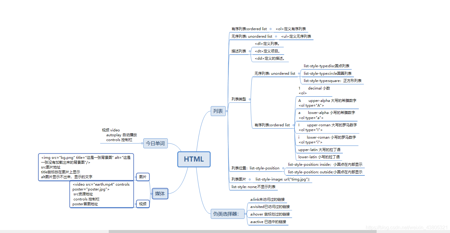Click a:active 已选中的链接 node
The height and width of the screenshot is (233, 450).
(268, 222)
